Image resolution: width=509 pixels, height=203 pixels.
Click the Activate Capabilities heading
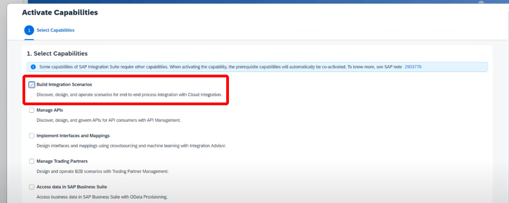[60, 13]
